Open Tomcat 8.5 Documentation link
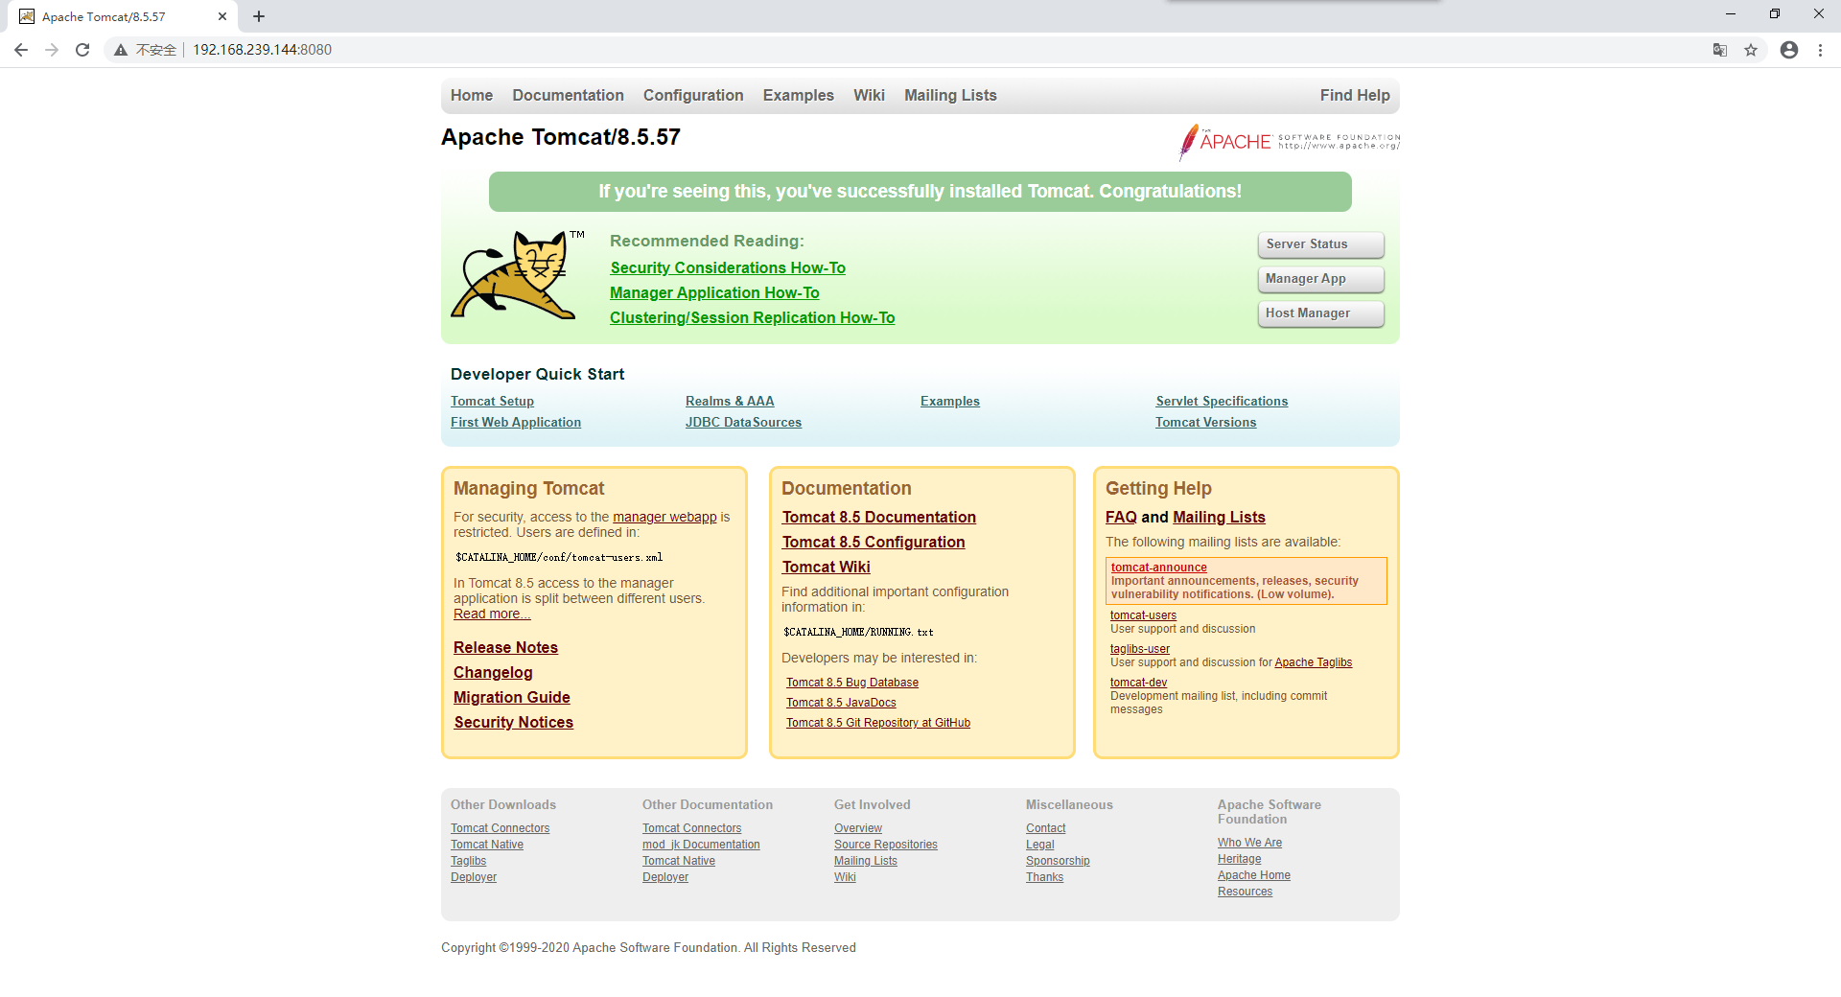 [878, 518]
